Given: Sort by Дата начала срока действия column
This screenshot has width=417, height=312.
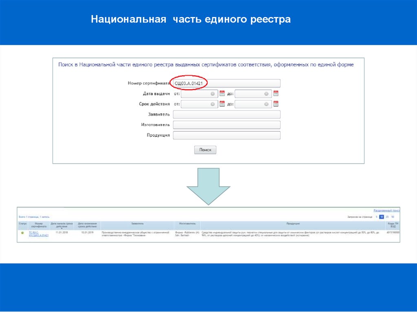Looking at the screenshot, I should [x=61, y=225].
